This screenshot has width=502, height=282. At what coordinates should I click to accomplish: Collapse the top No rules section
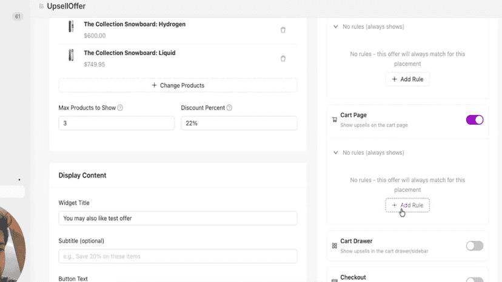pyautogui.click(x=335, y=27)
